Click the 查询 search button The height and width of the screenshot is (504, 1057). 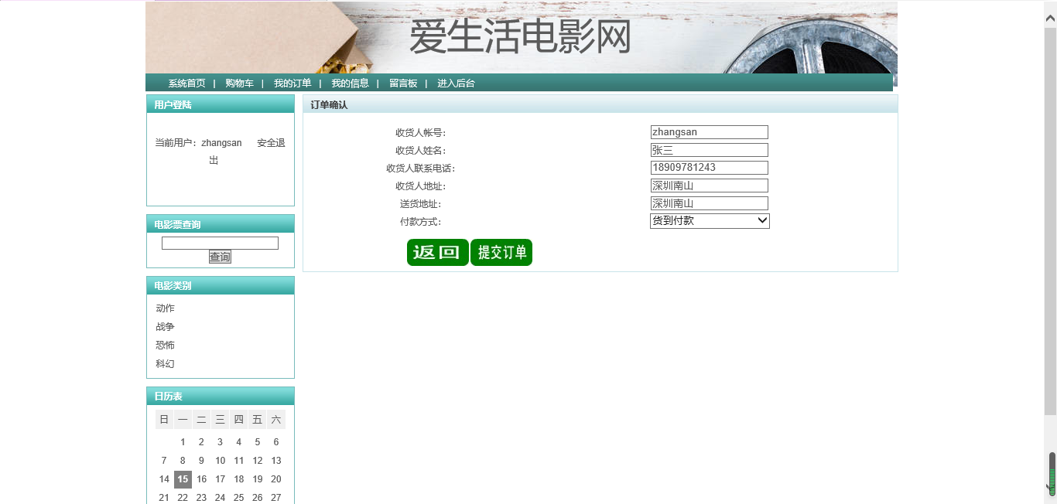click(x=220, y=257)
